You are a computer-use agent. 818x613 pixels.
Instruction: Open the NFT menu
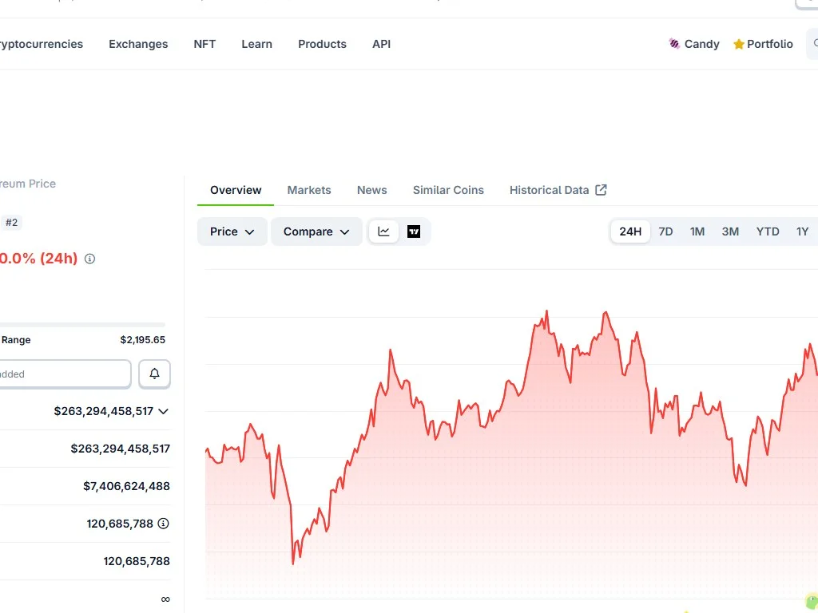click(x=204, y=45)
